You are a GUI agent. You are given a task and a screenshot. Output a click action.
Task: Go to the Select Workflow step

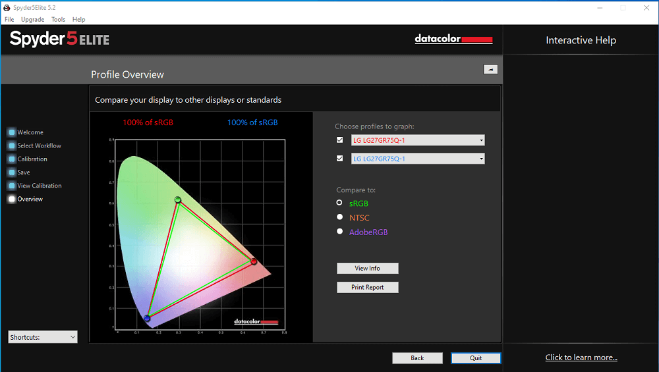click(x=39, y=146)
